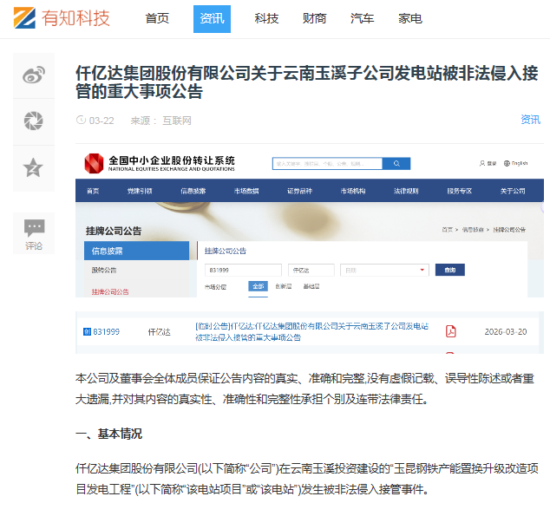
Task: Click the clock icon next to 03-22
Action: pos(81,121)
